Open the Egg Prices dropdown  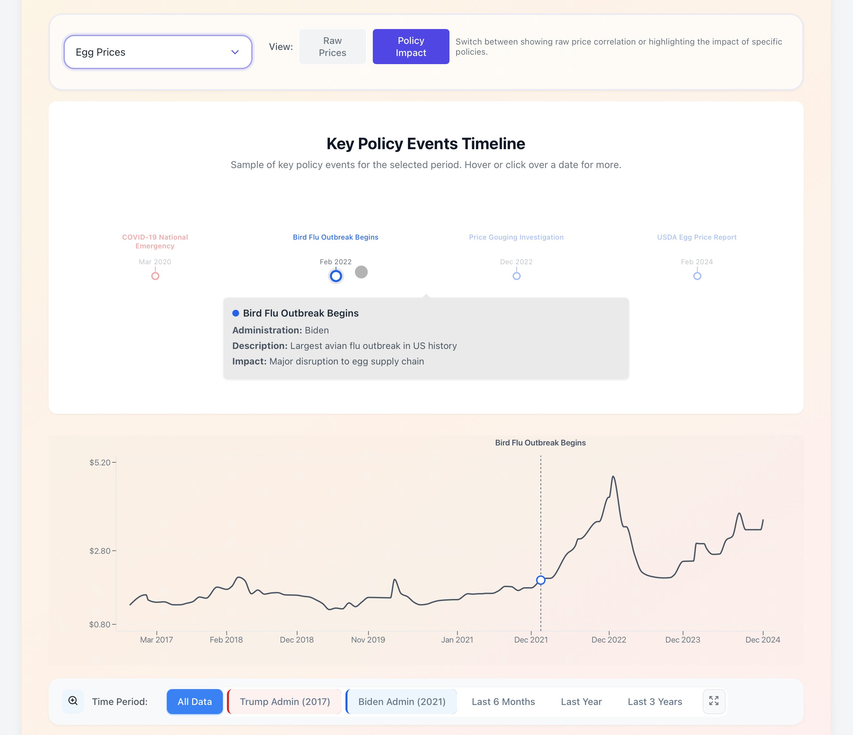pos(158,52)
